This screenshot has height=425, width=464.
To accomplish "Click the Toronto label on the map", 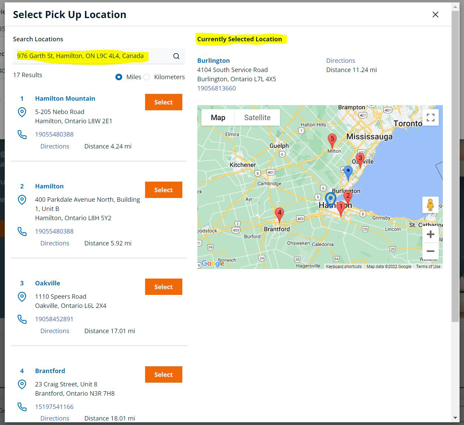I will (x=408, y=123).
